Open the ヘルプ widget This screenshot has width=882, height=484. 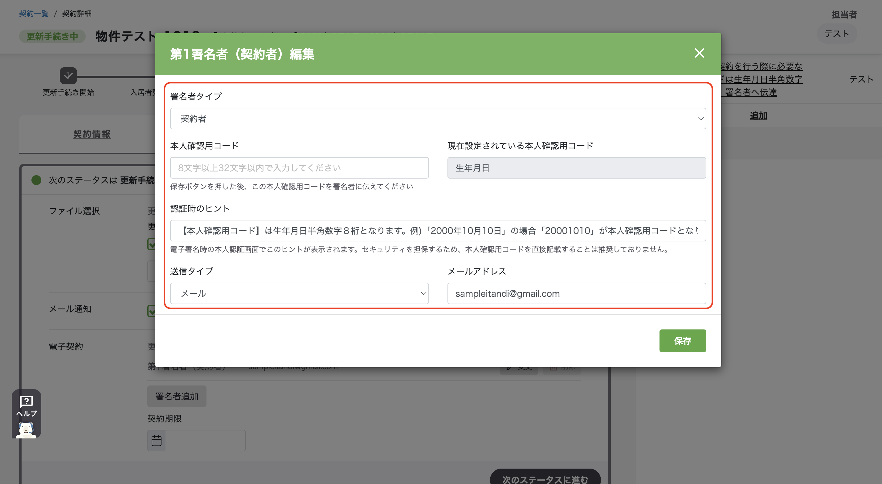pos(27,413)
